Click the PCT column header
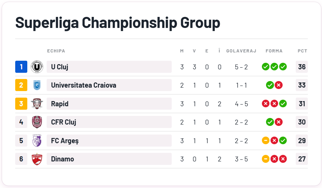 pyautogui.click(x=302, y=51)
